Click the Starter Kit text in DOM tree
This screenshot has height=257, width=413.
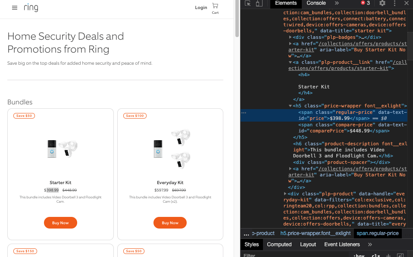[314, 87]
